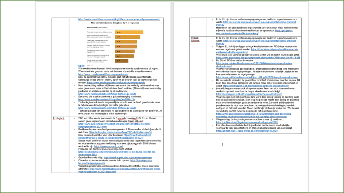344x193 pixels.
Task: Open the pewresearch.org emerging economies link
Action: (256, 115)
